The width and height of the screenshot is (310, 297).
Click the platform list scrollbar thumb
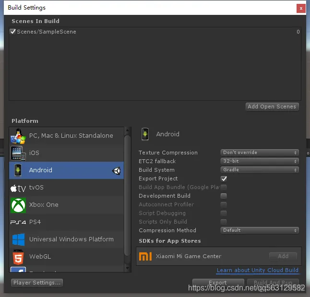coord(128,196)
